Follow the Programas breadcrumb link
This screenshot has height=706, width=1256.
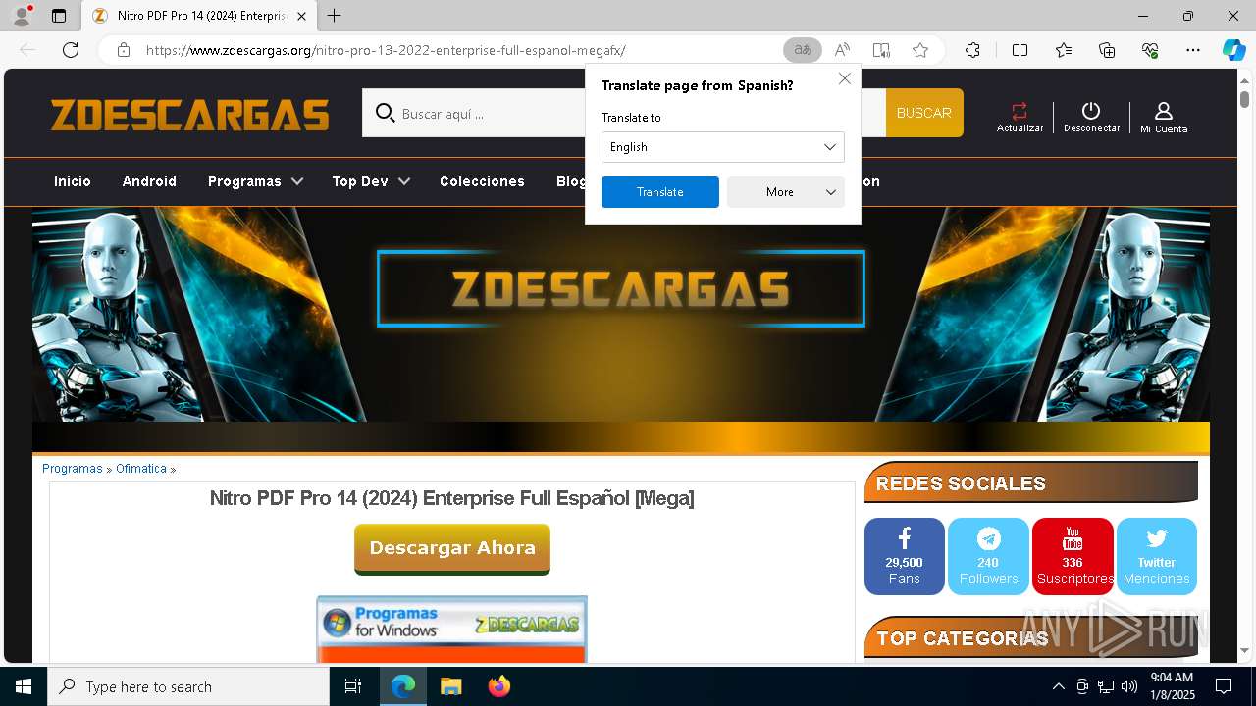[x=72, y=469]
